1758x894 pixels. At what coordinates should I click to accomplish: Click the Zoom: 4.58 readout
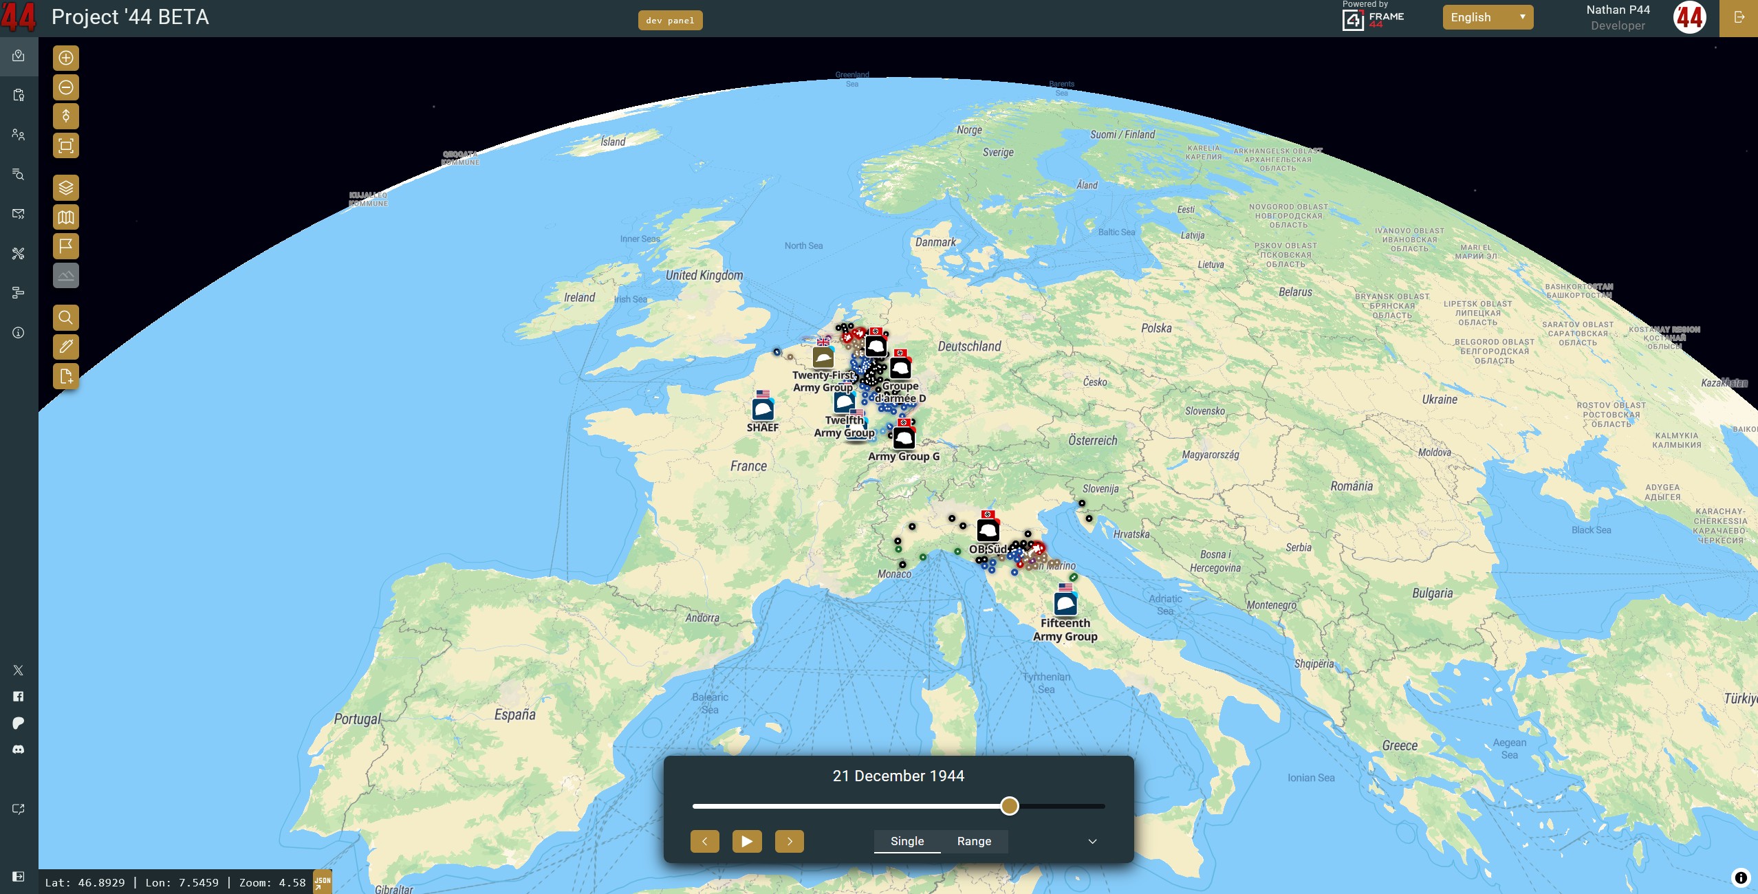coord(272,882)
